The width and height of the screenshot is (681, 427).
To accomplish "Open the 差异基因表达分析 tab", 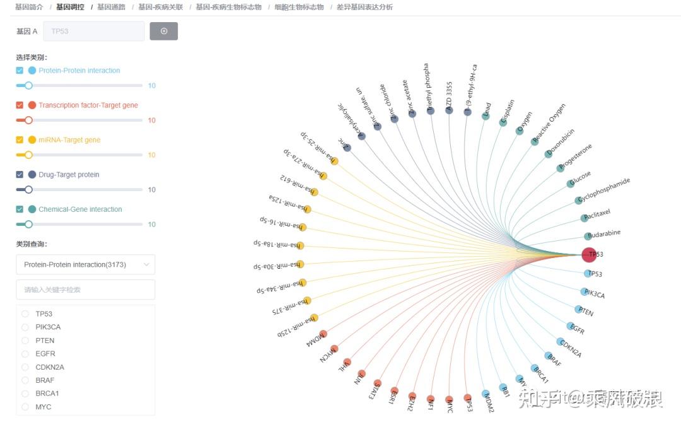I will 364,7.
